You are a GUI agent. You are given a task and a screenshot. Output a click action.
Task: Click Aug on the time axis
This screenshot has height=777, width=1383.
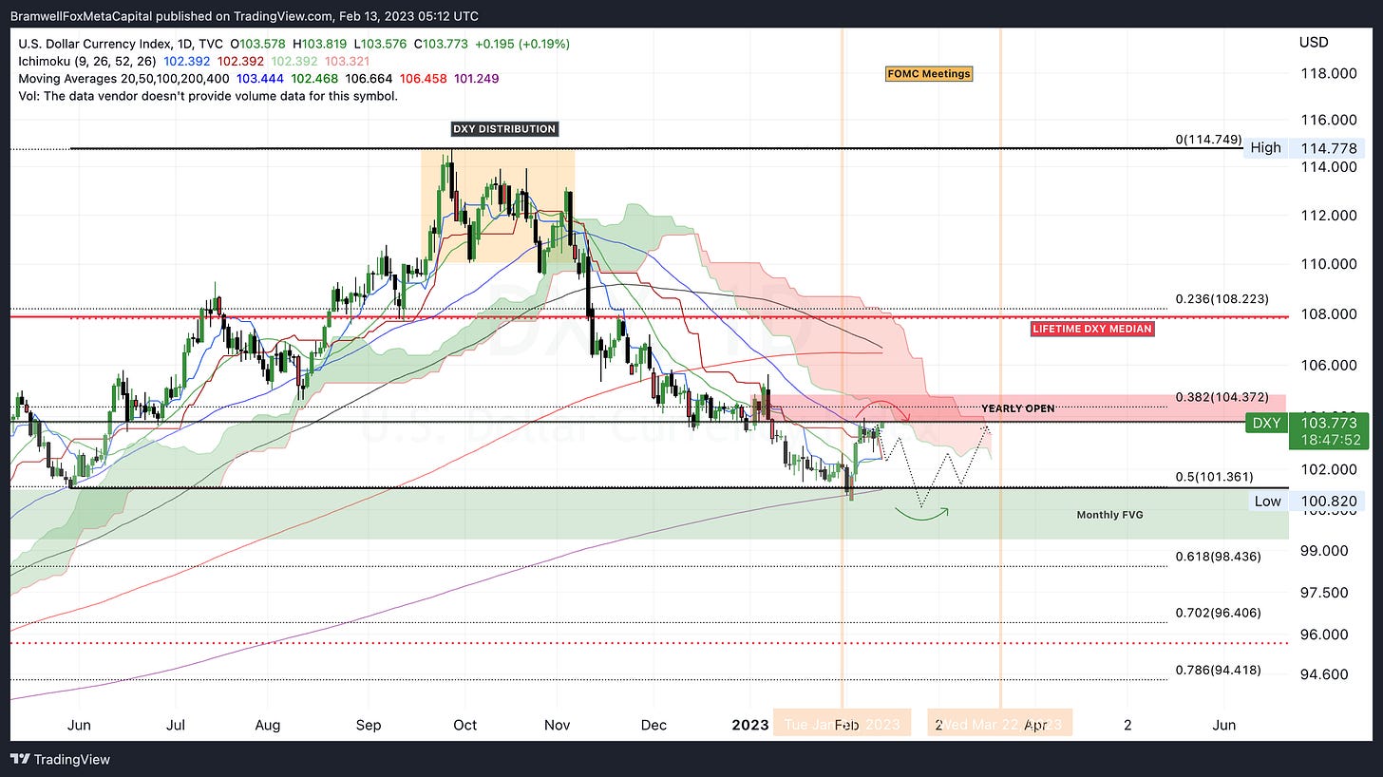click(x=268, y=725)
